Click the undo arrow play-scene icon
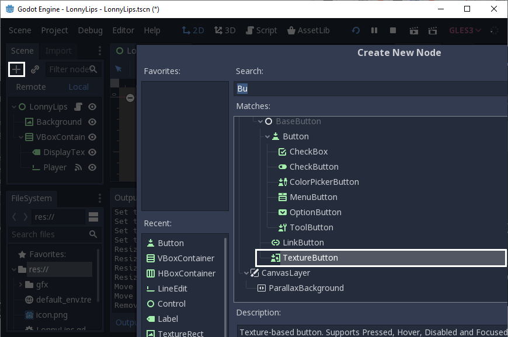Viewport: 508px width, 337px height. (x=356, y=30)
